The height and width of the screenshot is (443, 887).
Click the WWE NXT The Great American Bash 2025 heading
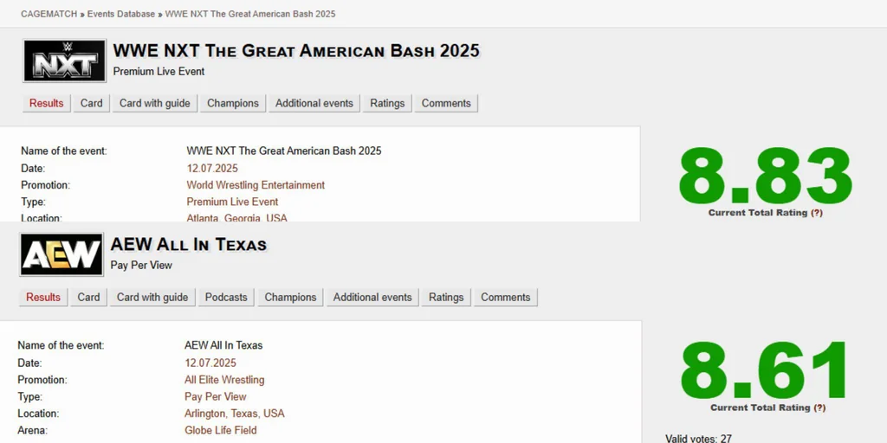pos(296,51)
